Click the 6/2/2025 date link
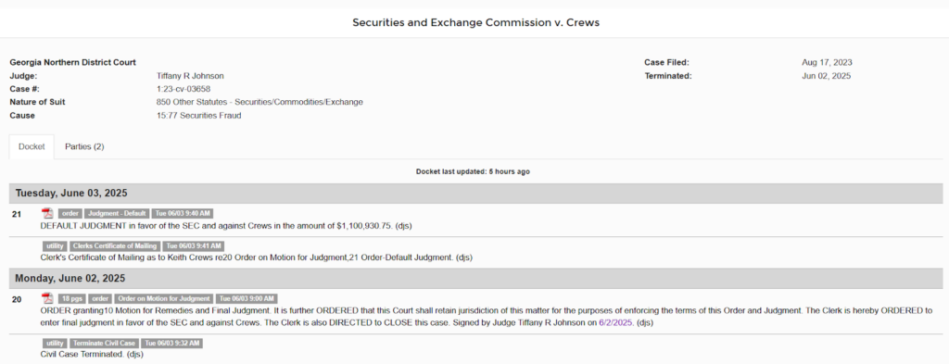Image resolution: width=949 pixels, height=364 pixels. point(615,323)
